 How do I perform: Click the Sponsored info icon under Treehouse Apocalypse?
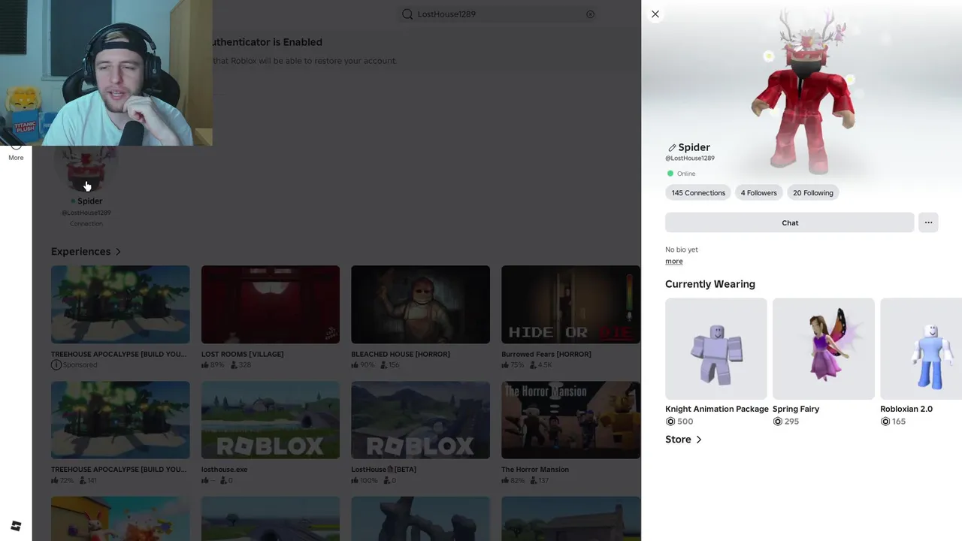click(x=56, y=364)
